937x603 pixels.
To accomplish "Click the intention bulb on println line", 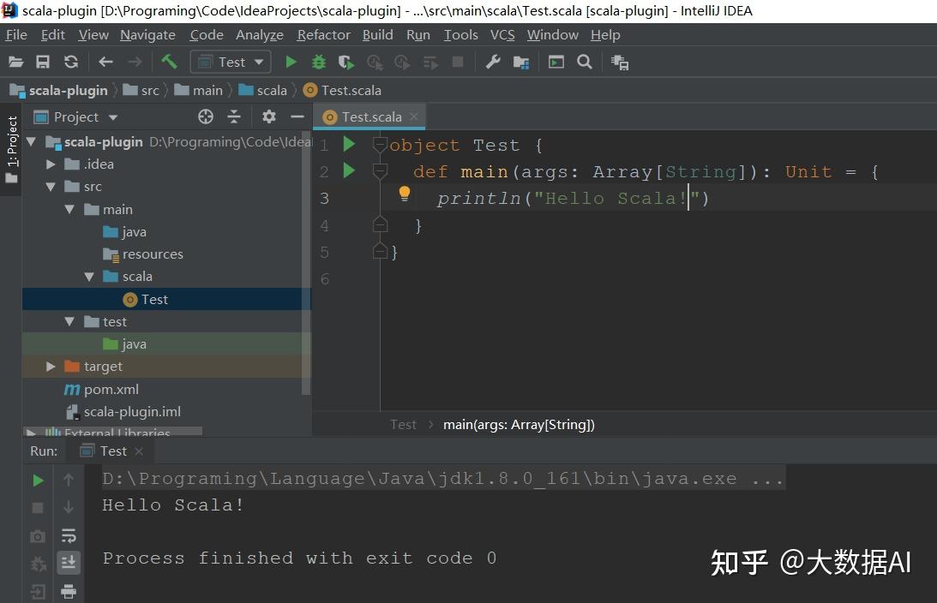I will (404, 194).
